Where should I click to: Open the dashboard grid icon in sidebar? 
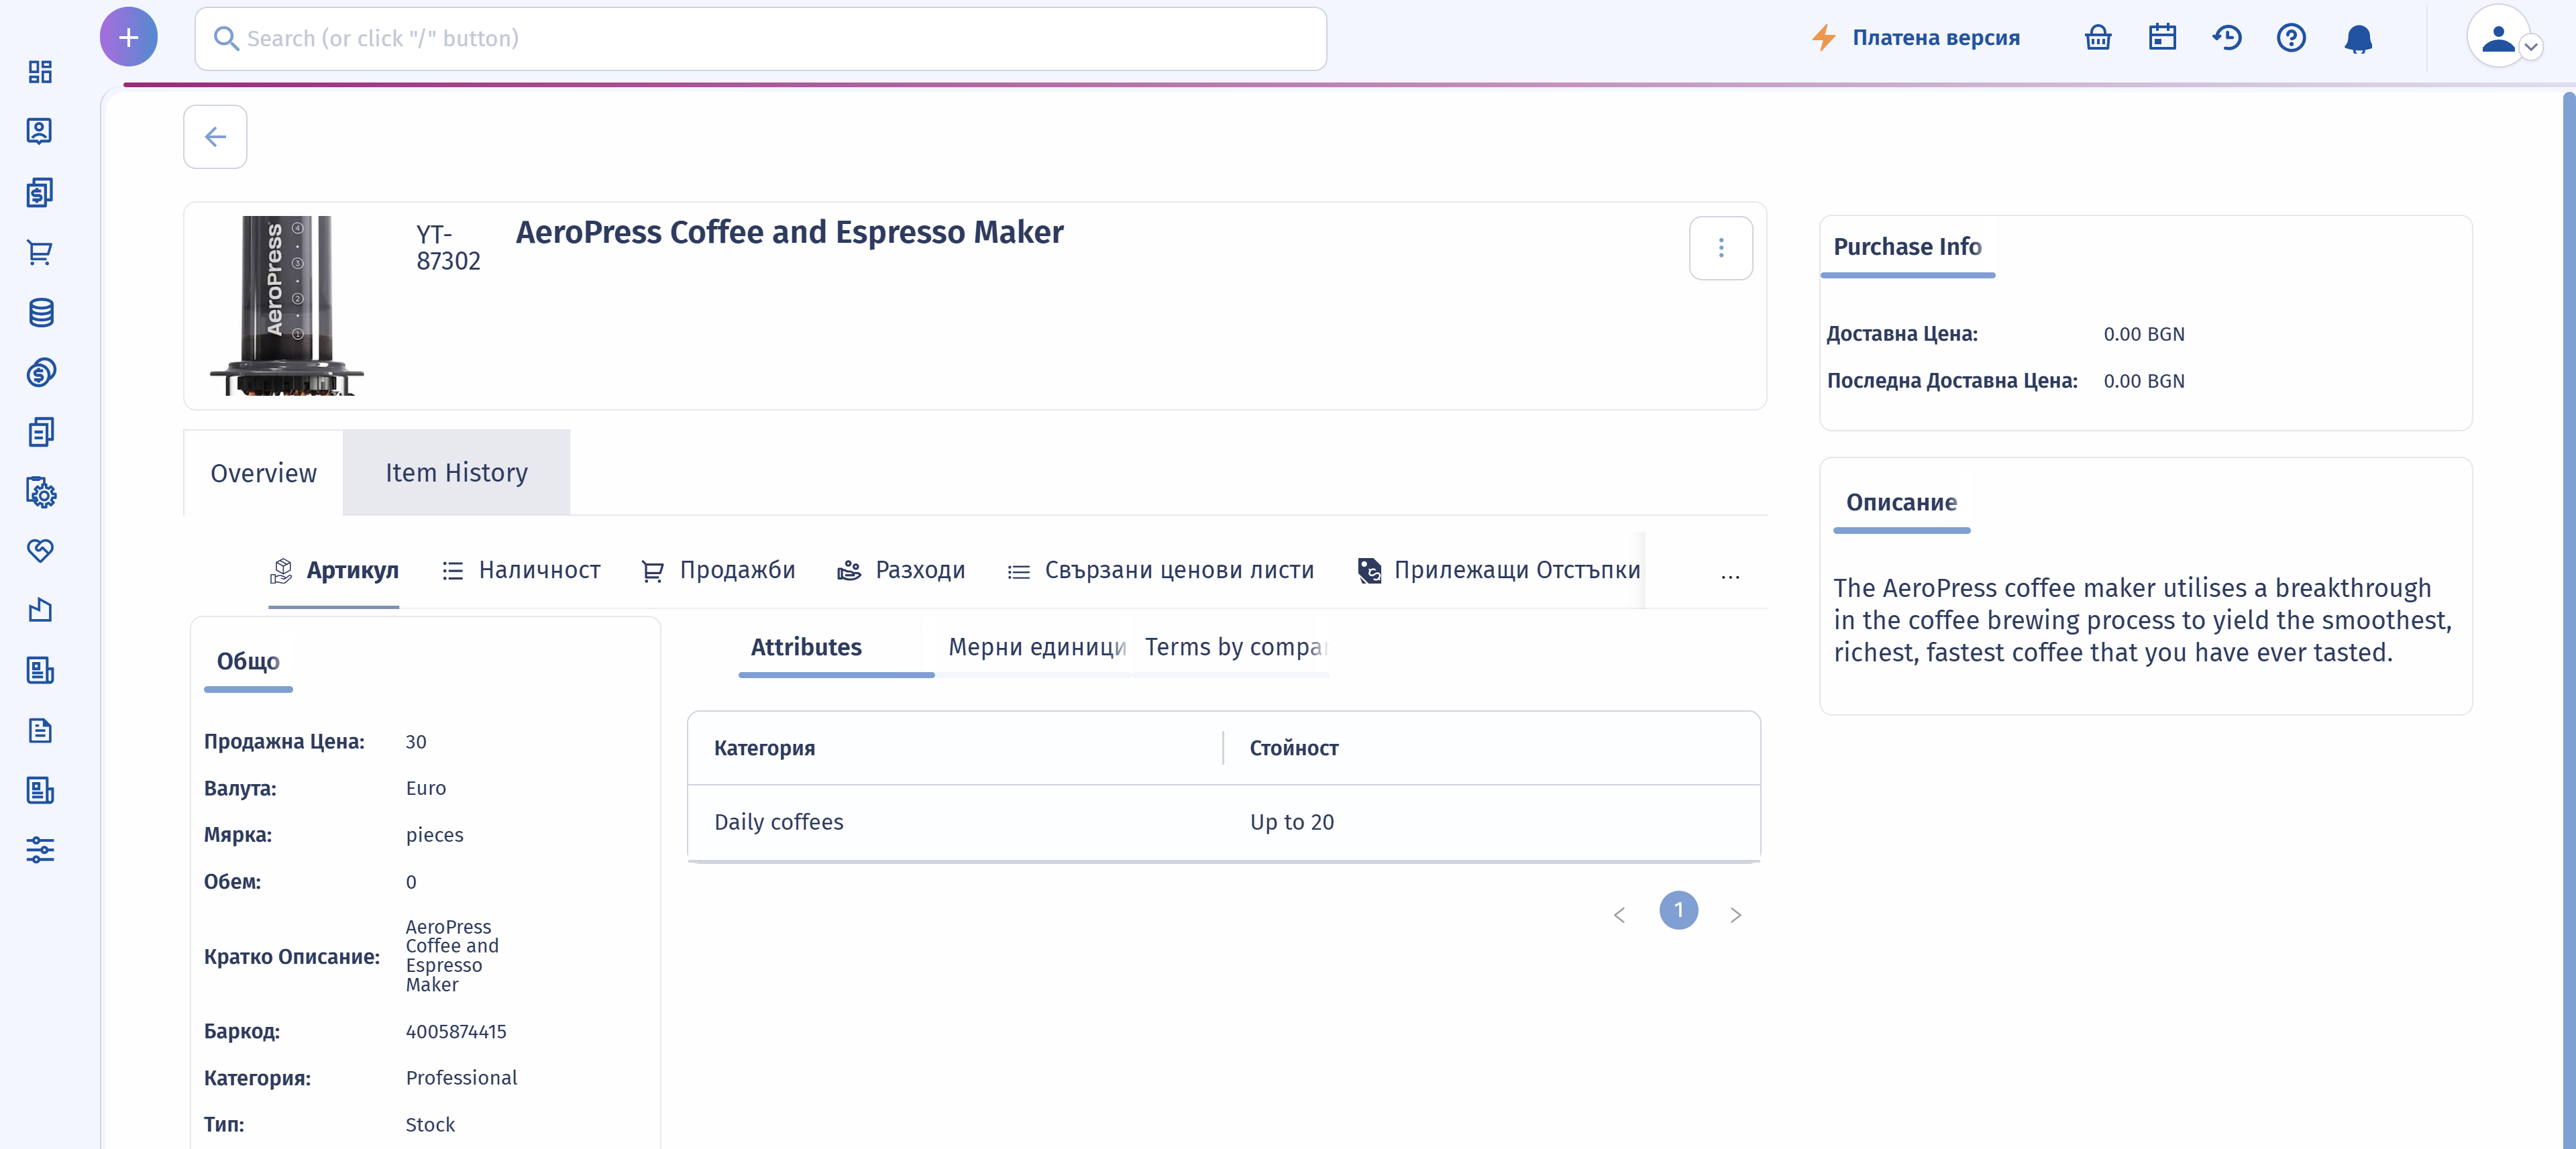[x=40, y=72]
